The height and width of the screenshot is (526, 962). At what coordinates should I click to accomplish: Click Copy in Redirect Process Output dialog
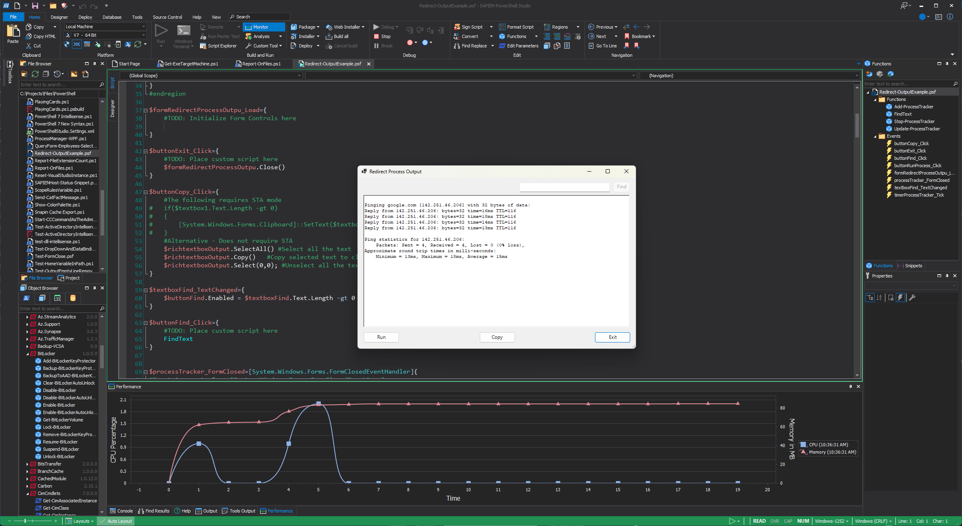pyautogui.click(x=497, y=337)
